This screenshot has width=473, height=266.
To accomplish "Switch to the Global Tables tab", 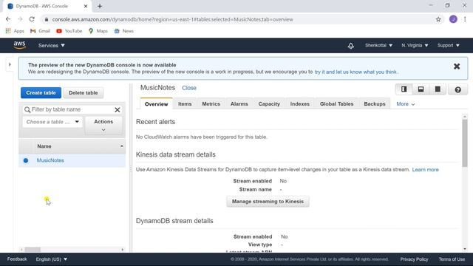I will 336,103.
